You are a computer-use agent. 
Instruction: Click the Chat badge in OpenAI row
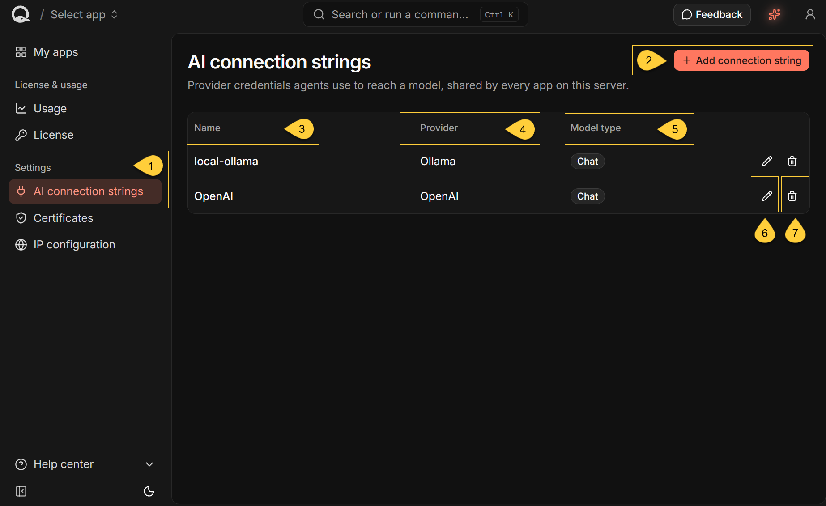point(588,196)
